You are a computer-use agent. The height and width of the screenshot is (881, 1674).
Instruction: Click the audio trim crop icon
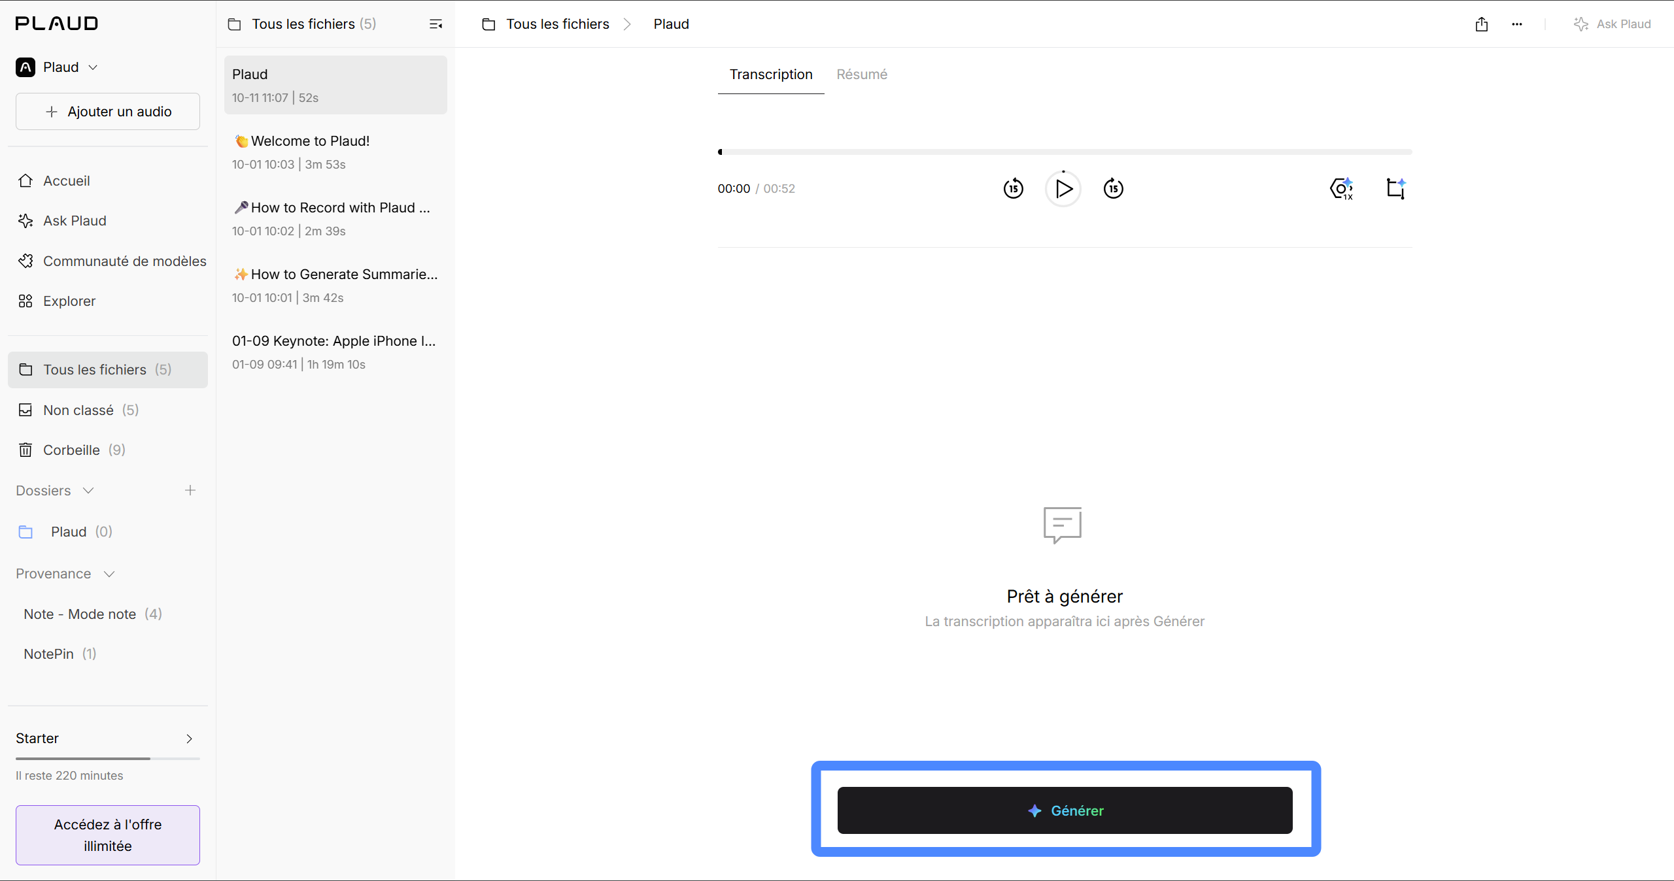tap(1396, 189)
